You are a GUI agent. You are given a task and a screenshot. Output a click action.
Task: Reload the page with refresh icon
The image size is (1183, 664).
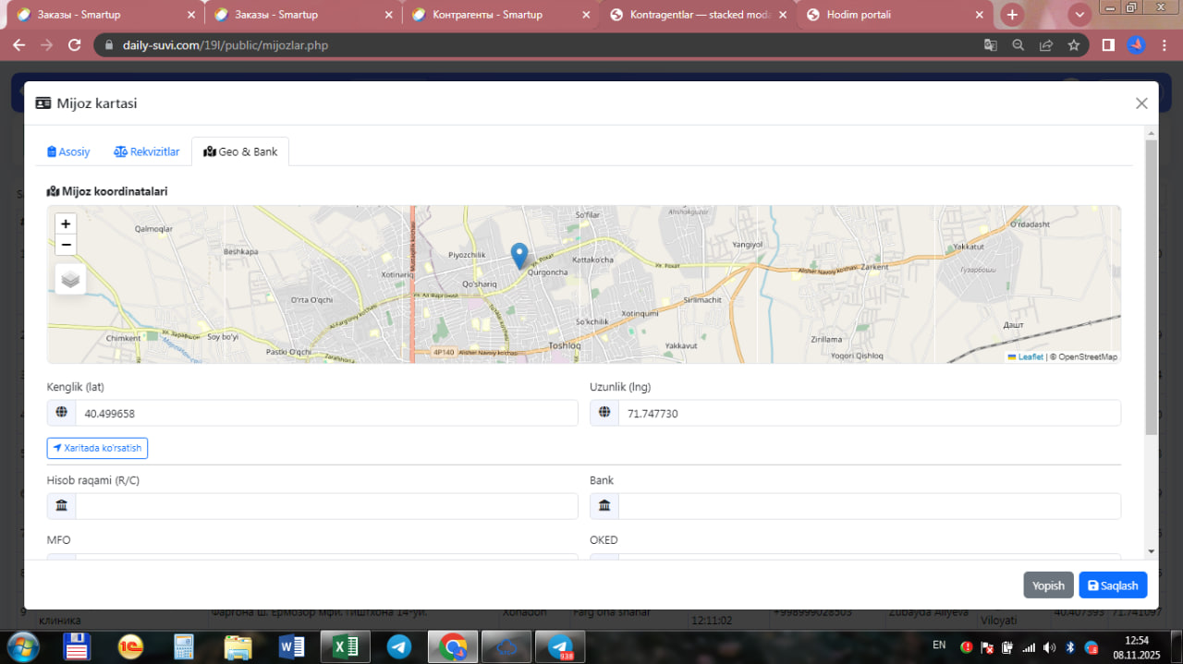pos(75,45)
